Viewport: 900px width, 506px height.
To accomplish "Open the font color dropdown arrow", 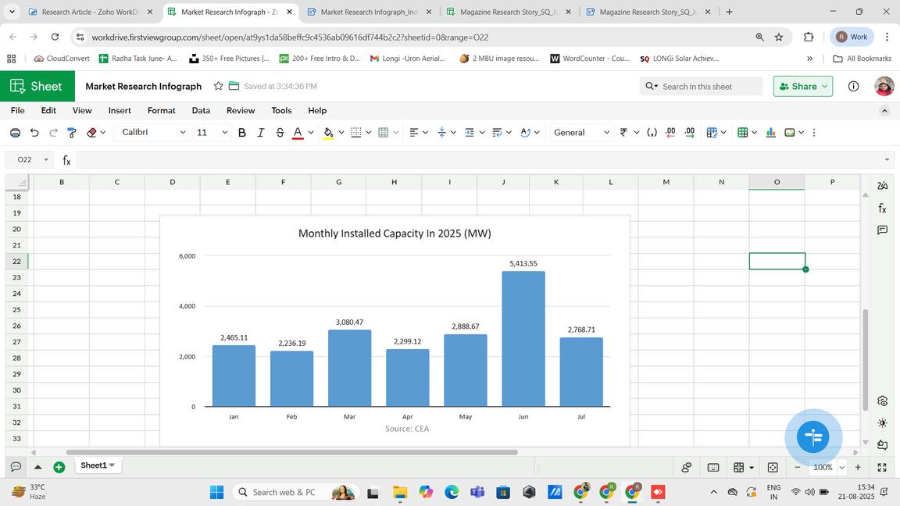I will pos(311,133).
